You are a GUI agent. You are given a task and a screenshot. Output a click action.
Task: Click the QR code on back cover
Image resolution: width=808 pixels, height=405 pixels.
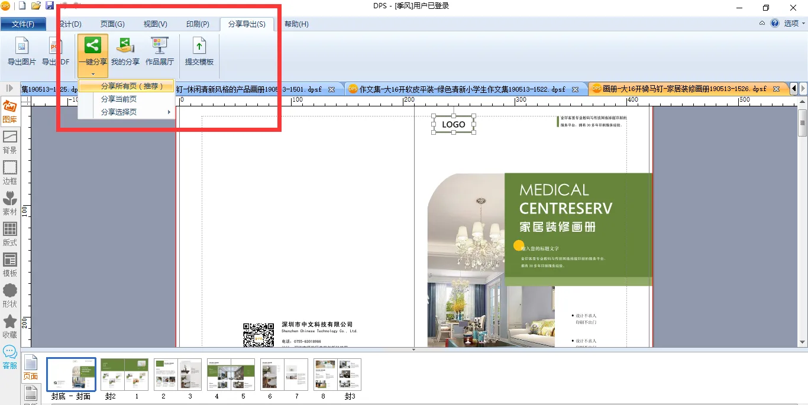coord(258,335)
